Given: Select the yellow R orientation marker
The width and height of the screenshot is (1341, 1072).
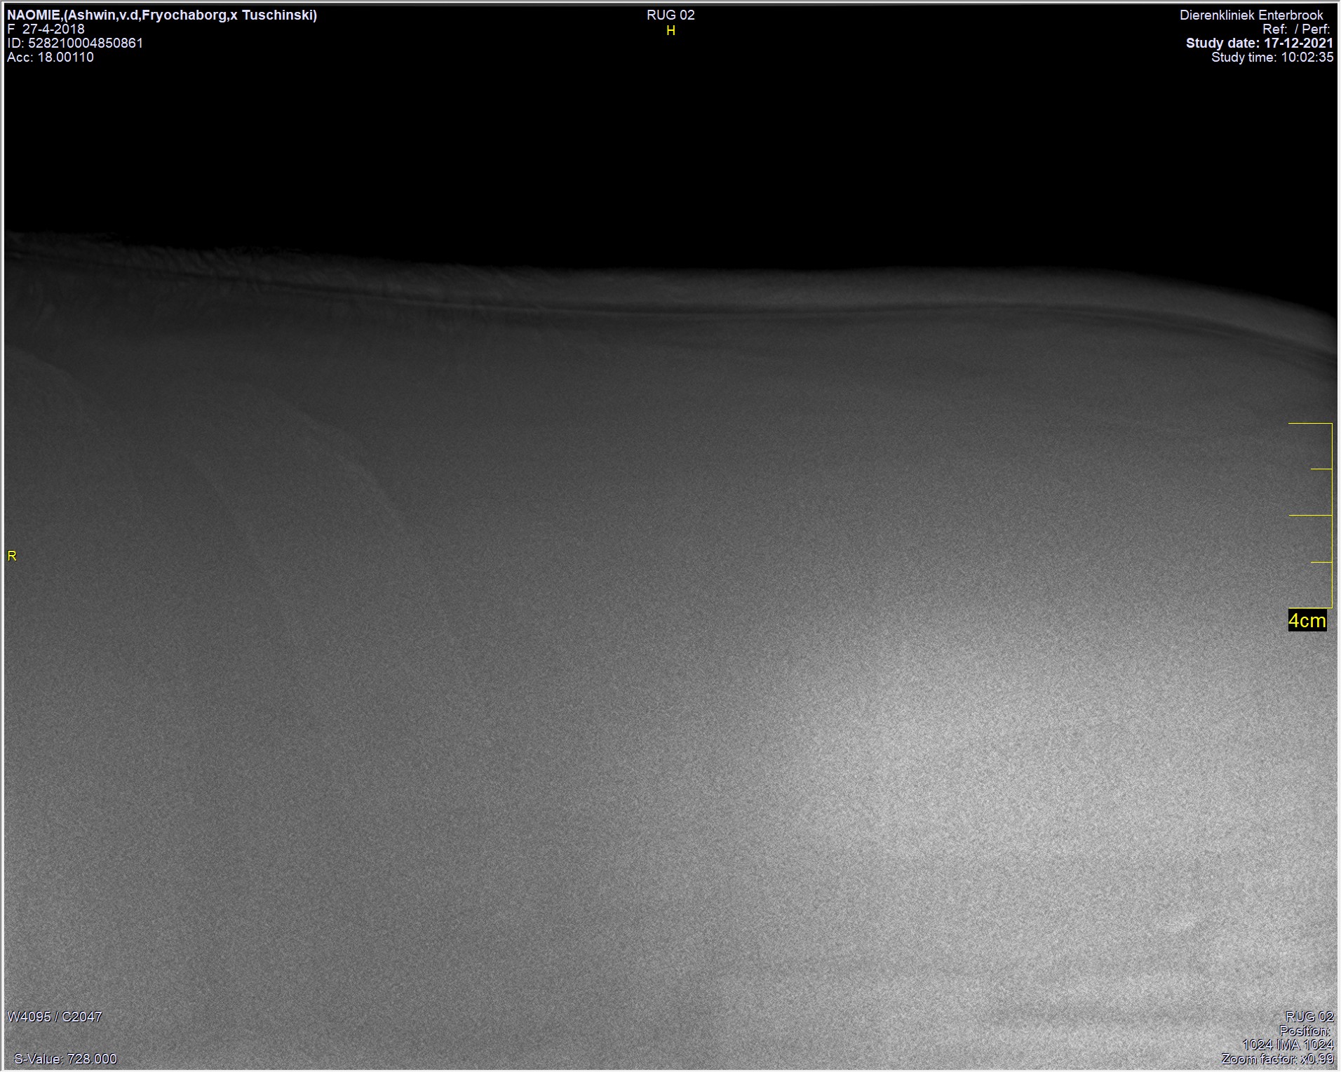Looking at the screenshot, I should tap(12, 556).
